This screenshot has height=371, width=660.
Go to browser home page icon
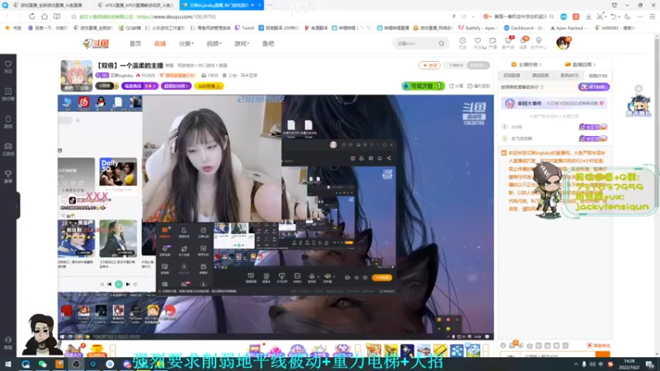point(45,16)
